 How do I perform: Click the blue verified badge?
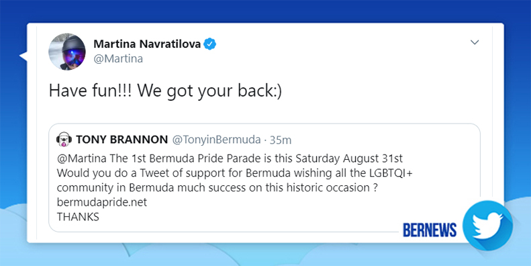(210, 44)
